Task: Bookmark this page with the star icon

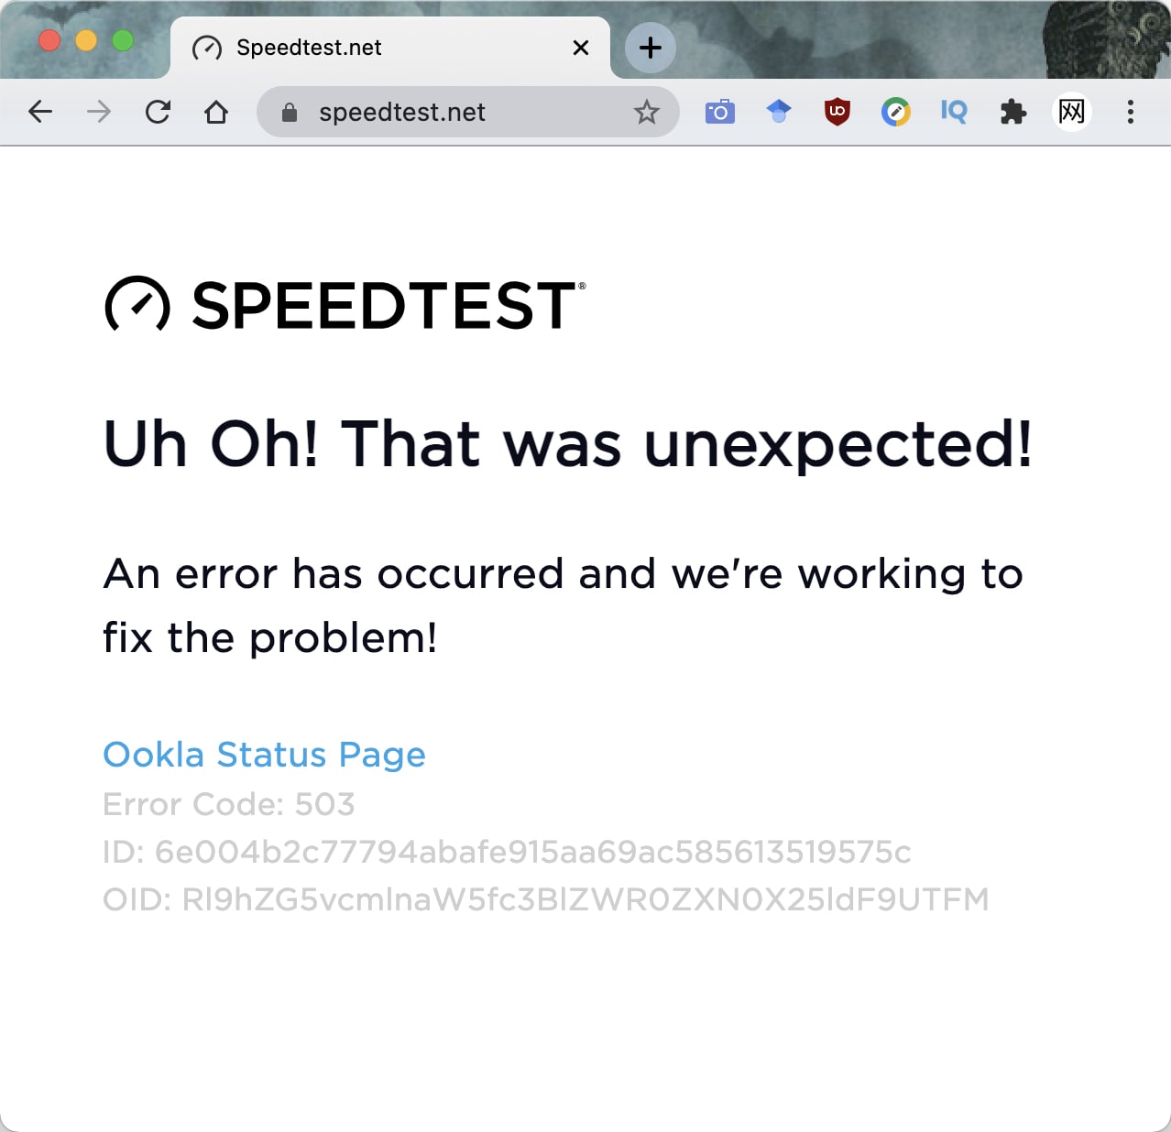Action: [x=647, y=112]
